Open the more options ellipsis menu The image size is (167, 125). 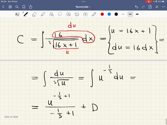point(164,7)
